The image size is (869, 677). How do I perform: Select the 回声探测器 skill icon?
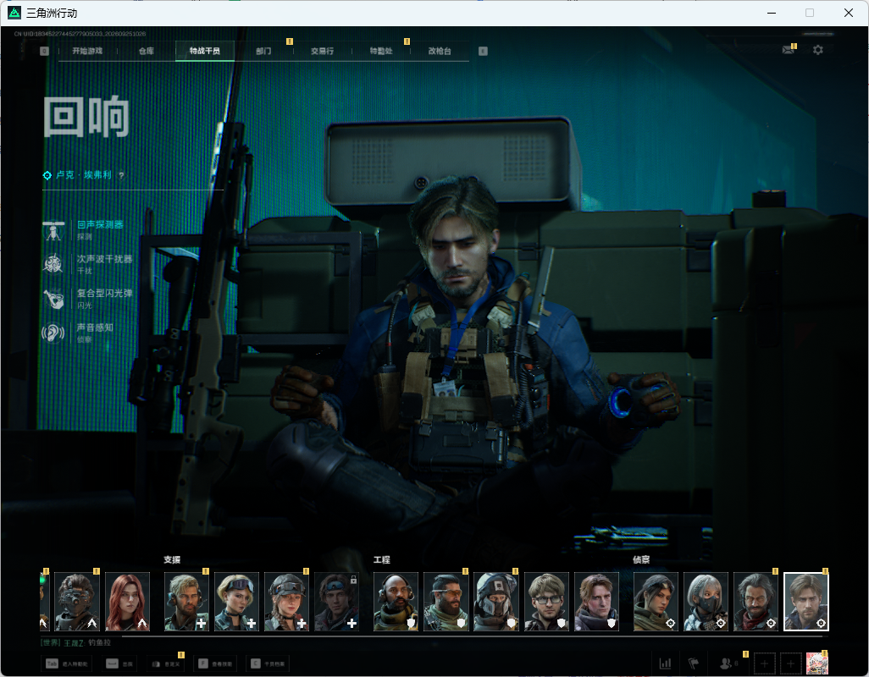[53, 229]
